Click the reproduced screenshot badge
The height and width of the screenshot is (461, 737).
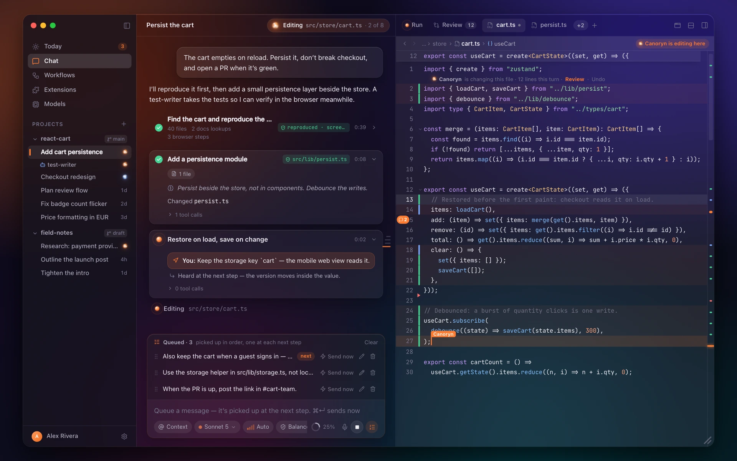314,128
